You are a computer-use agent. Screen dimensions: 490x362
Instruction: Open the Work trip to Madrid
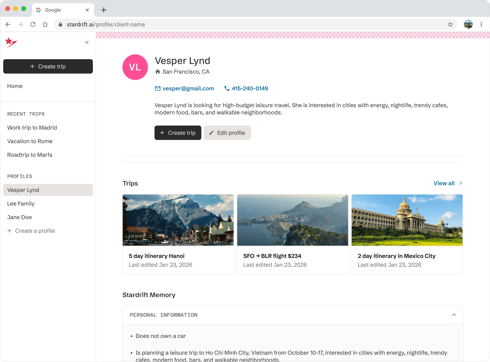[32, 127]
